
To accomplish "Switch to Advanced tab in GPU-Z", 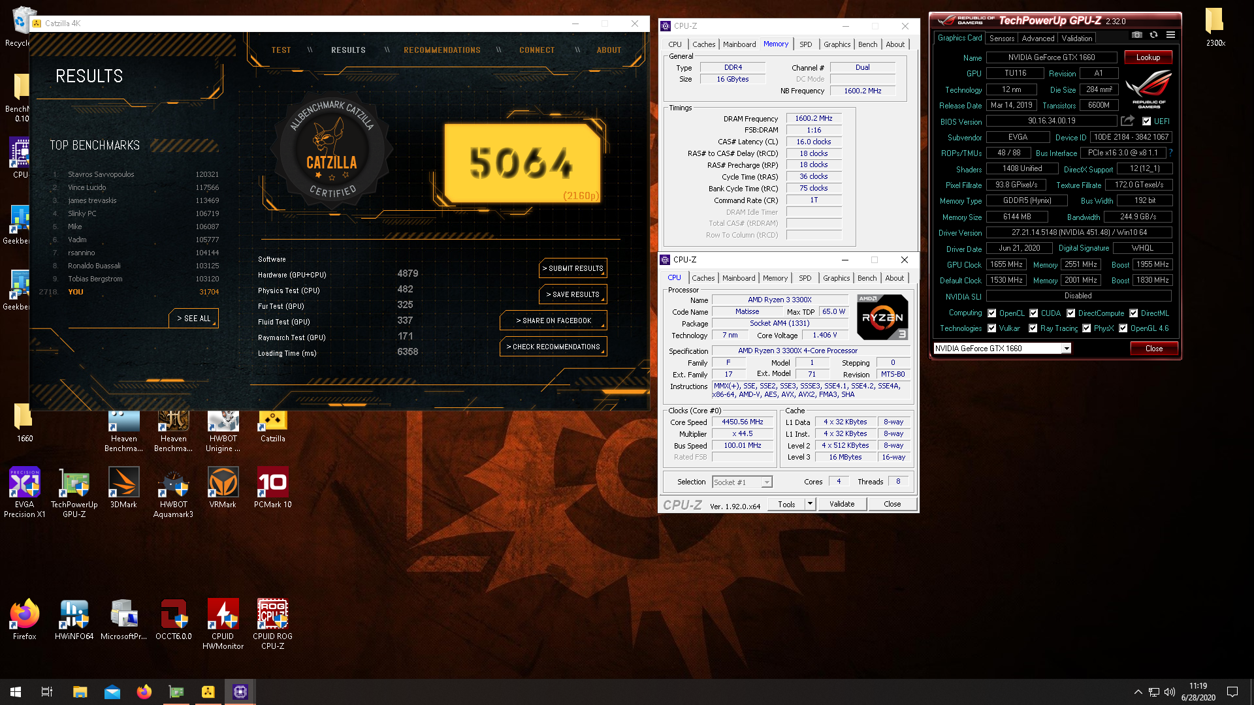I will 1038,39.
